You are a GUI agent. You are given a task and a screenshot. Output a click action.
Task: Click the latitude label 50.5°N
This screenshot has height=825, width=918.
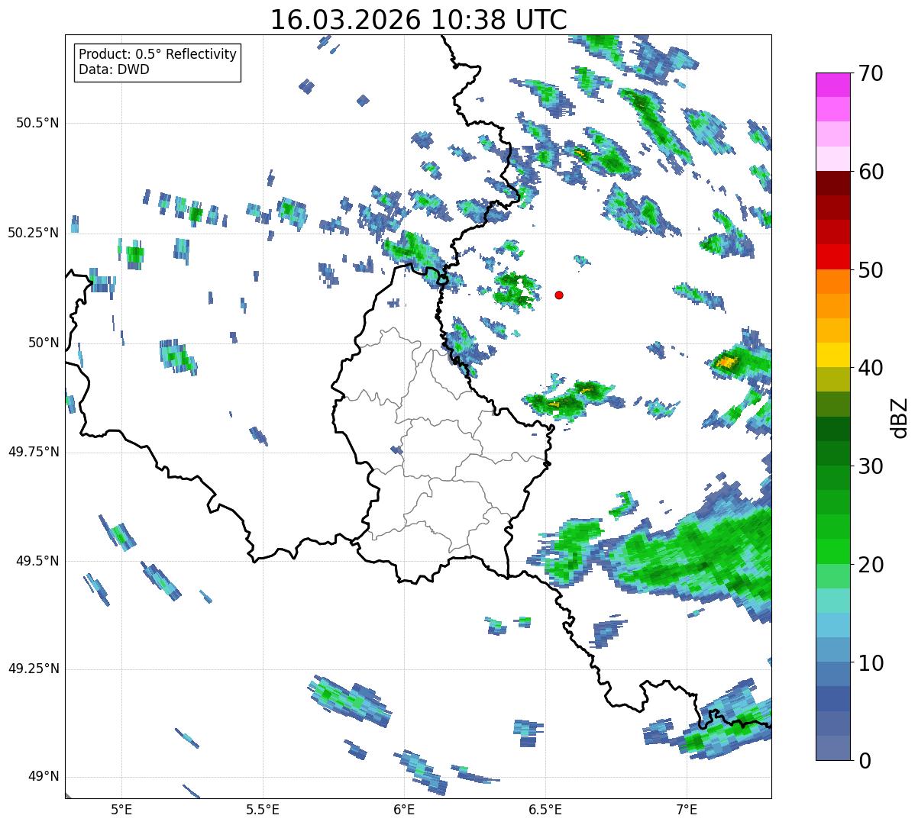[x=37, y=124]
